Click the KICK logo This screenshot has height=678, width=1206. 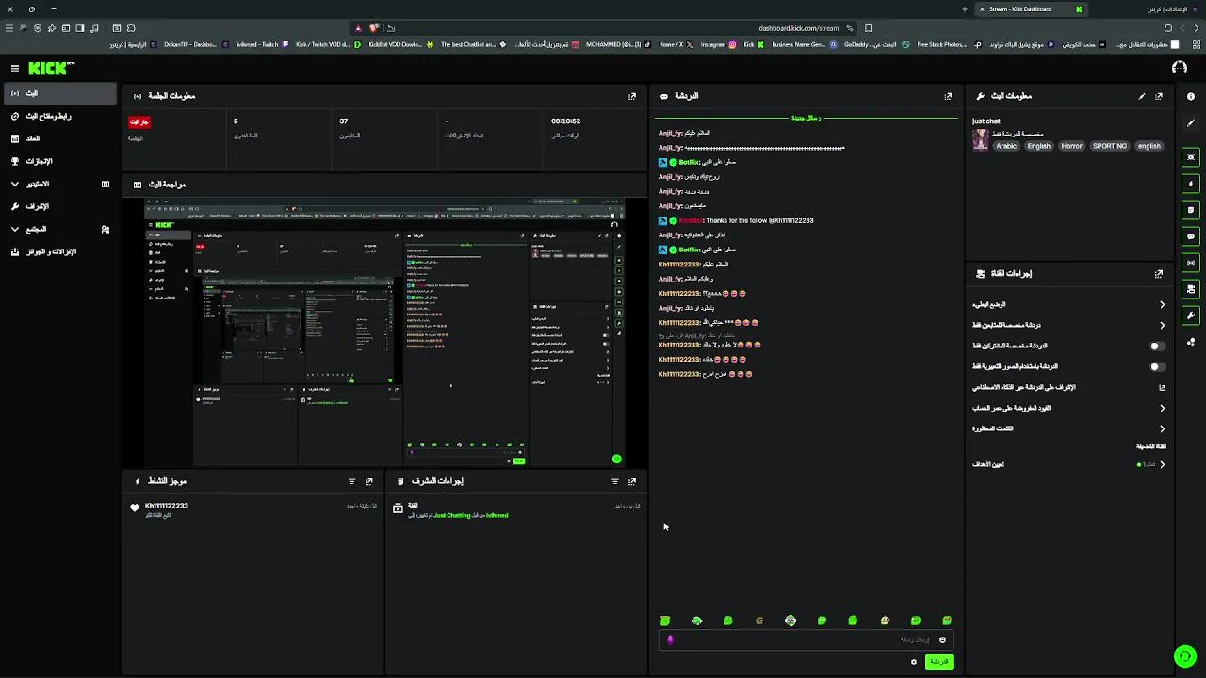coord(50,68)
